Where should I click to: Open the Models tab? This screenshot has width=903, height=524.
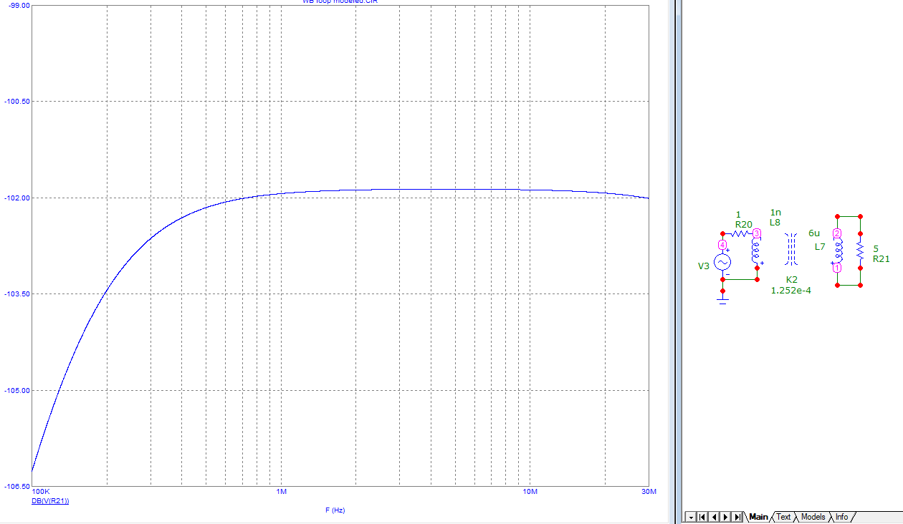813,517
